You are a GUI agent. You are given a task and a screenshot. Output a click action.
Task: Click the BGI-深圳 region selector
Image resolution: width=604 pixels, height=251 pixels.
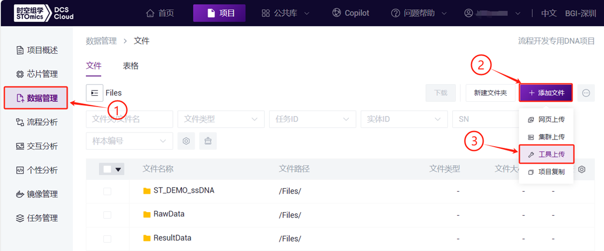pos(580,13)
